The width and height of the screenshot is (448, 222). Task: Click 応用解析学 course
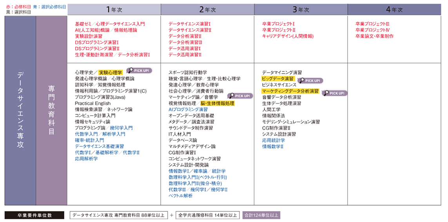pos(86,158)
